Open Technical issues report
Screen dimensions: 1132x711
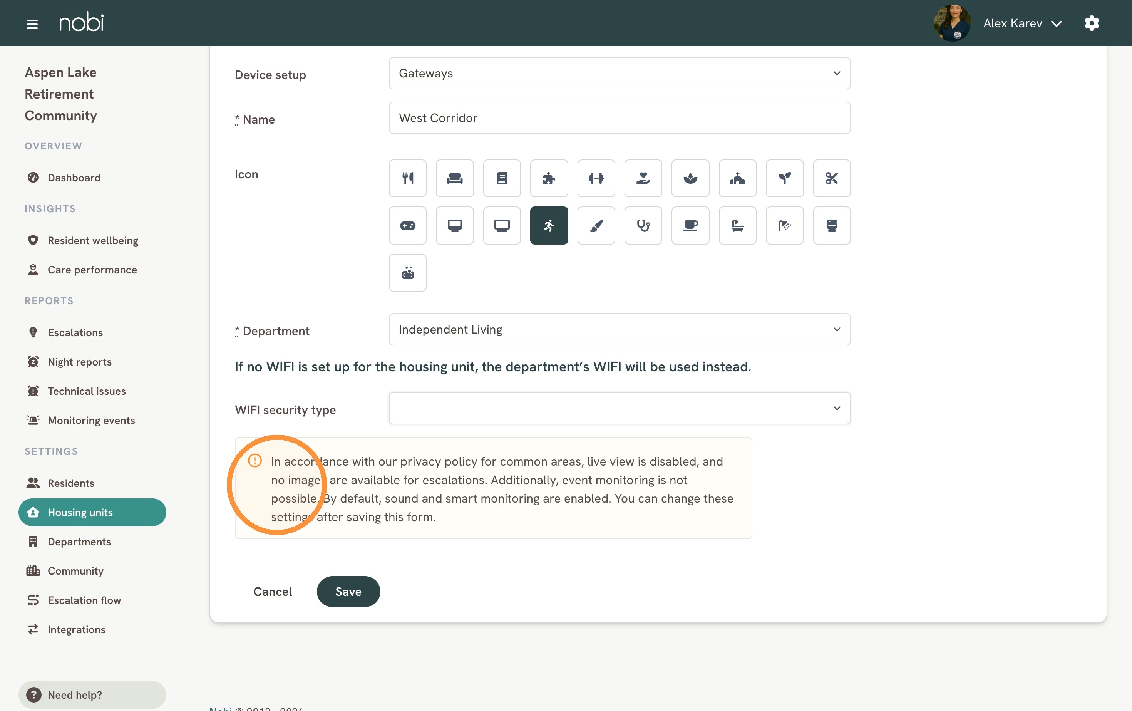tap(92, 391)
